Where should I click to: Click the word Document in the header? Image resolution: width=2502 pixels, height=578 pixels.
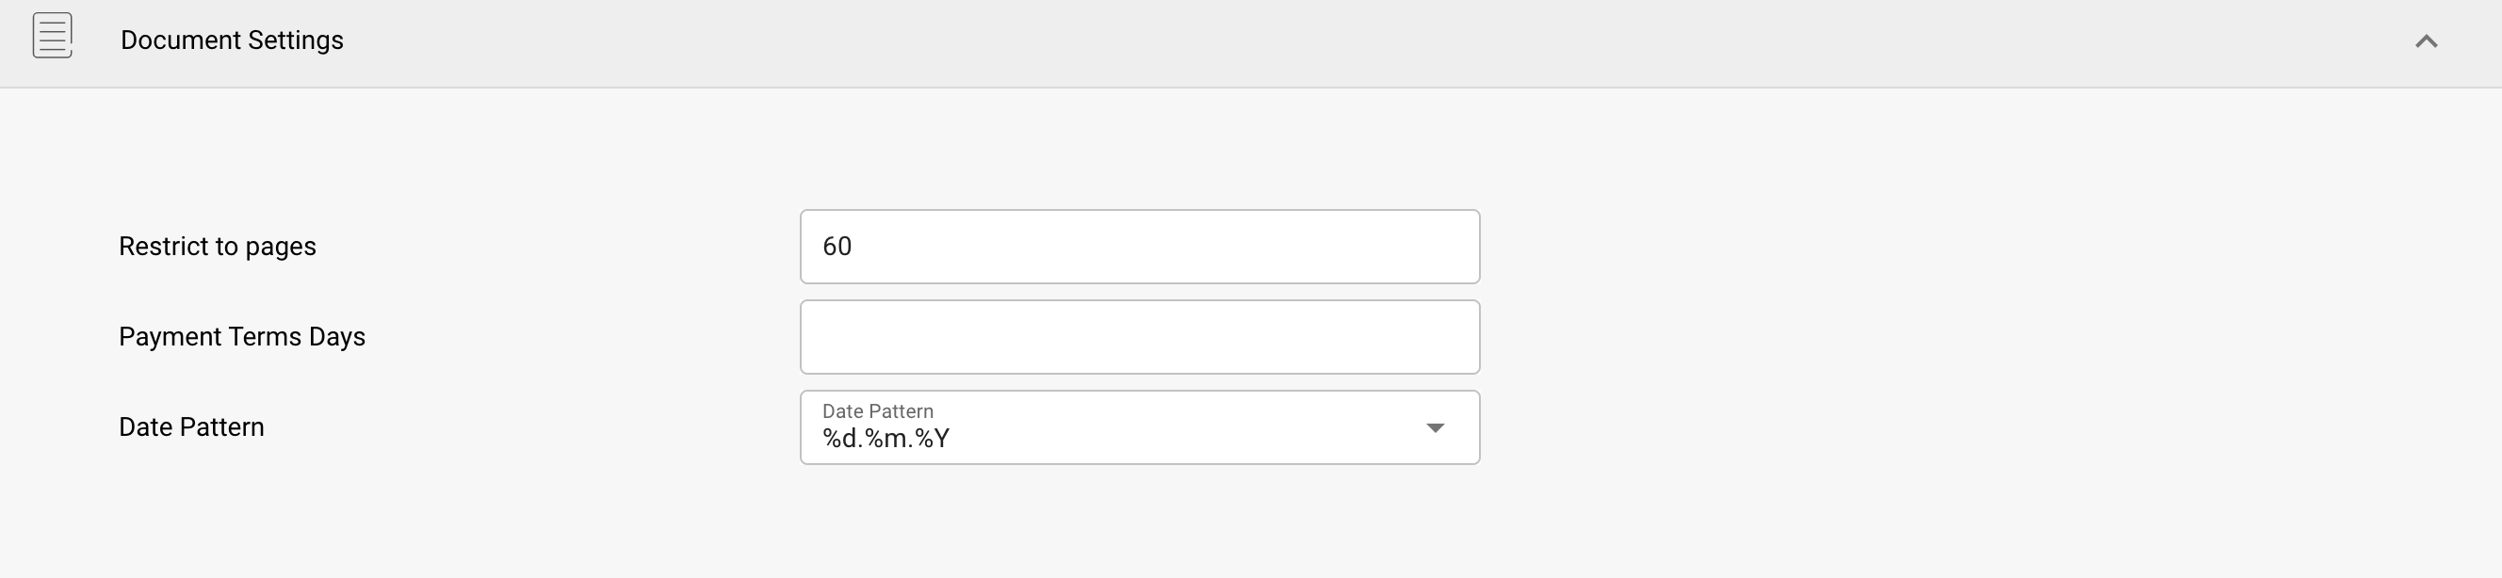coord(180,40)
